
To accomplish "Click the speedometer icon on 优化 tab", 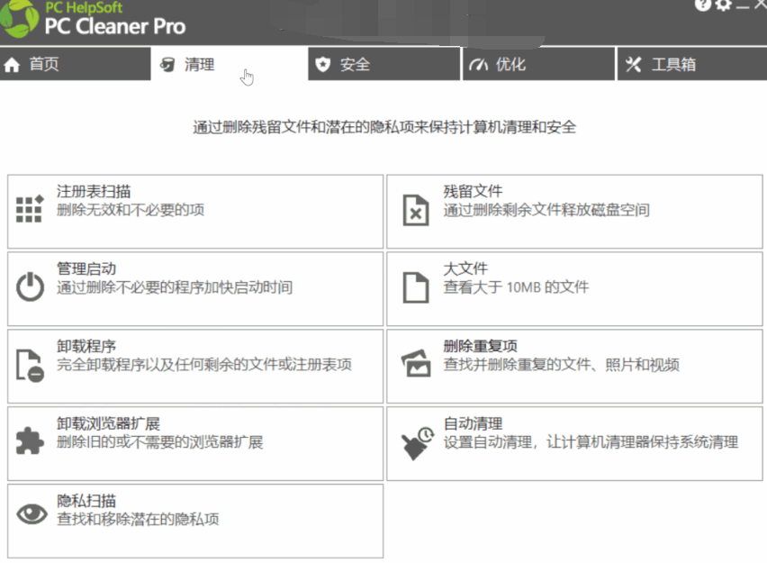I will pyautogui.click(x=478, y=65).
